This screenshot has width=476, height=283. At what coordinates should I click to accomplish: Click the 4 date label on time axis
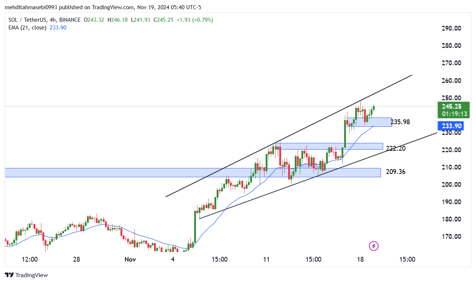(x=173, y=259)
